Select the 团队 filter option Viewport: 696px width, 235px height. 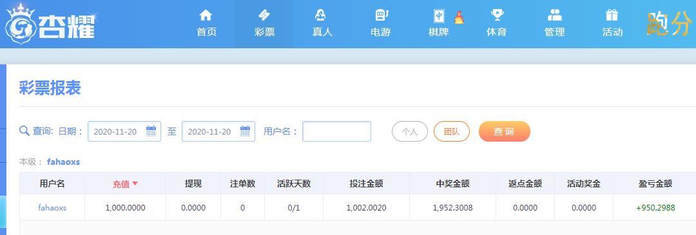pyautogui.click(x=451, y=131)
